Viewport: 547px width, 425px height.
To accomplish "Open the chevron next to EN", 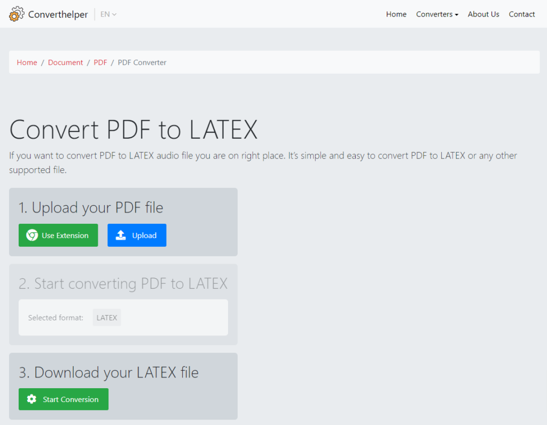I will tap(114, 14).
